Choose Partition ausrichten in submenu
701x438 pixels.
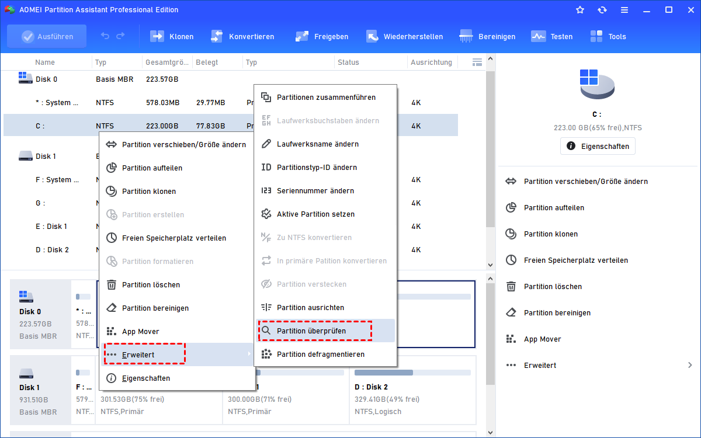[x=325, y=308]
